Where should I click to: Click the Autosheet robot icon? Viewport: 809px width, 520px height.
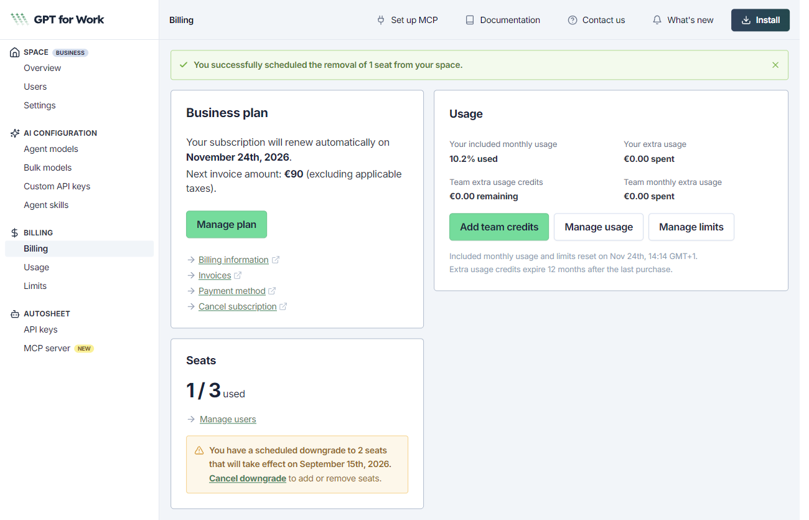click(15, 314)
